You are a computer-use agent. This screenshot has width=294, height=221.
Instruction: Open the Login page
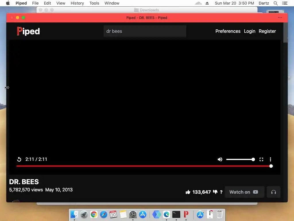(249, 31)
